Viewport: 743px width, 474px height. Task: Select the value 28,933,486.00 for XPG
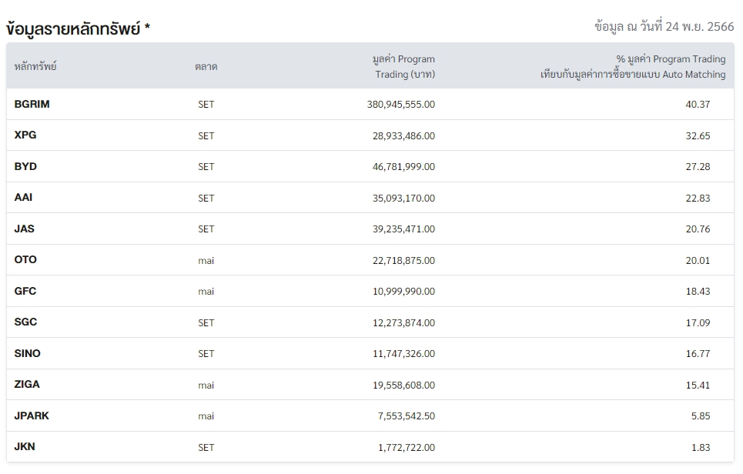(x=403, y=136)
